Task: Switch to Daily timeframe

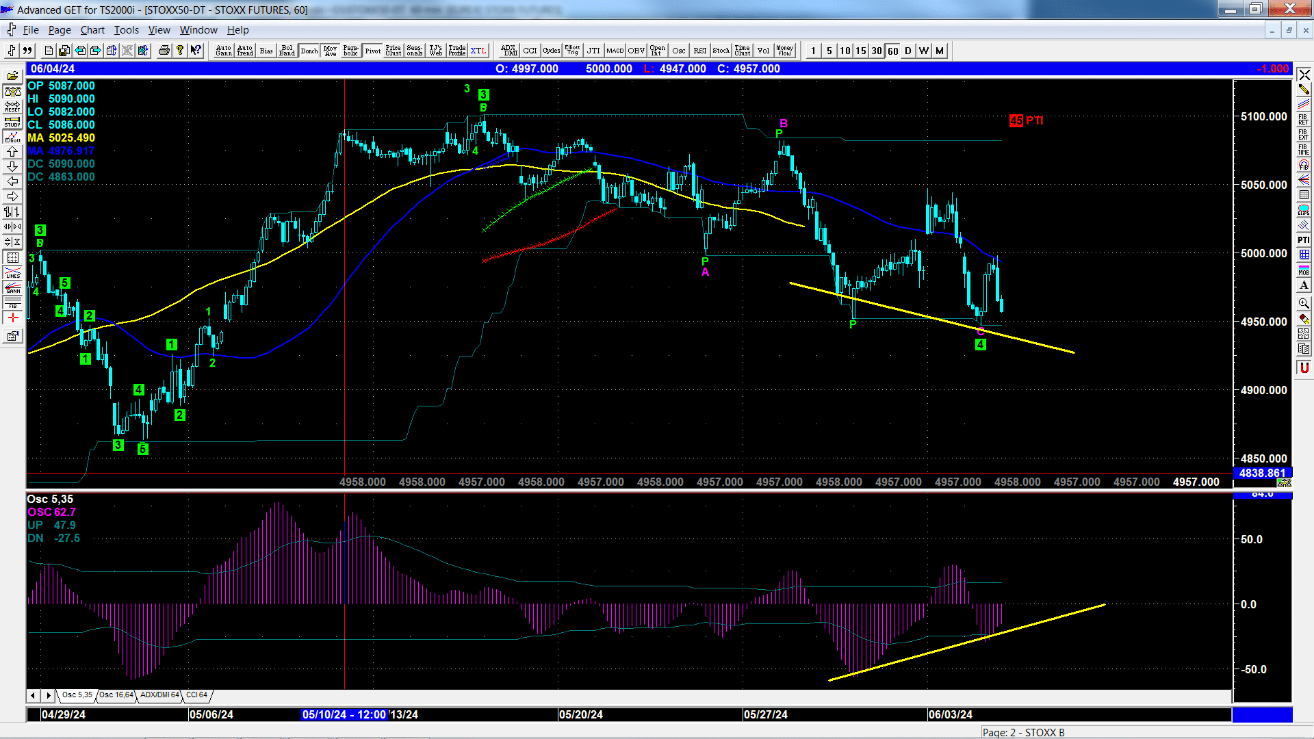Action: click(908, 51)
